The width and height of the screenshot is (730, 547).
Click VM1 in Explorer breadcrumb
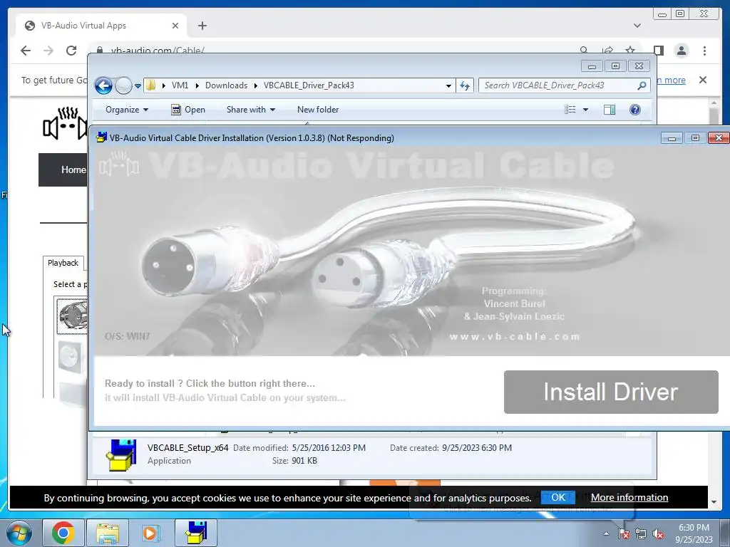point(180,85)
